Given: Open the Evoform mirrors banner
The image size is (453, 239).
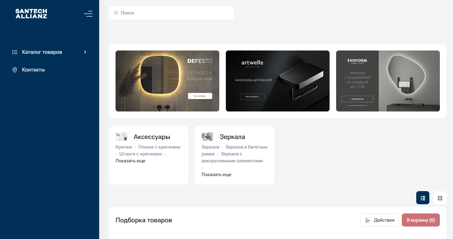Looking at the screenshot, I should pos(388,81).
